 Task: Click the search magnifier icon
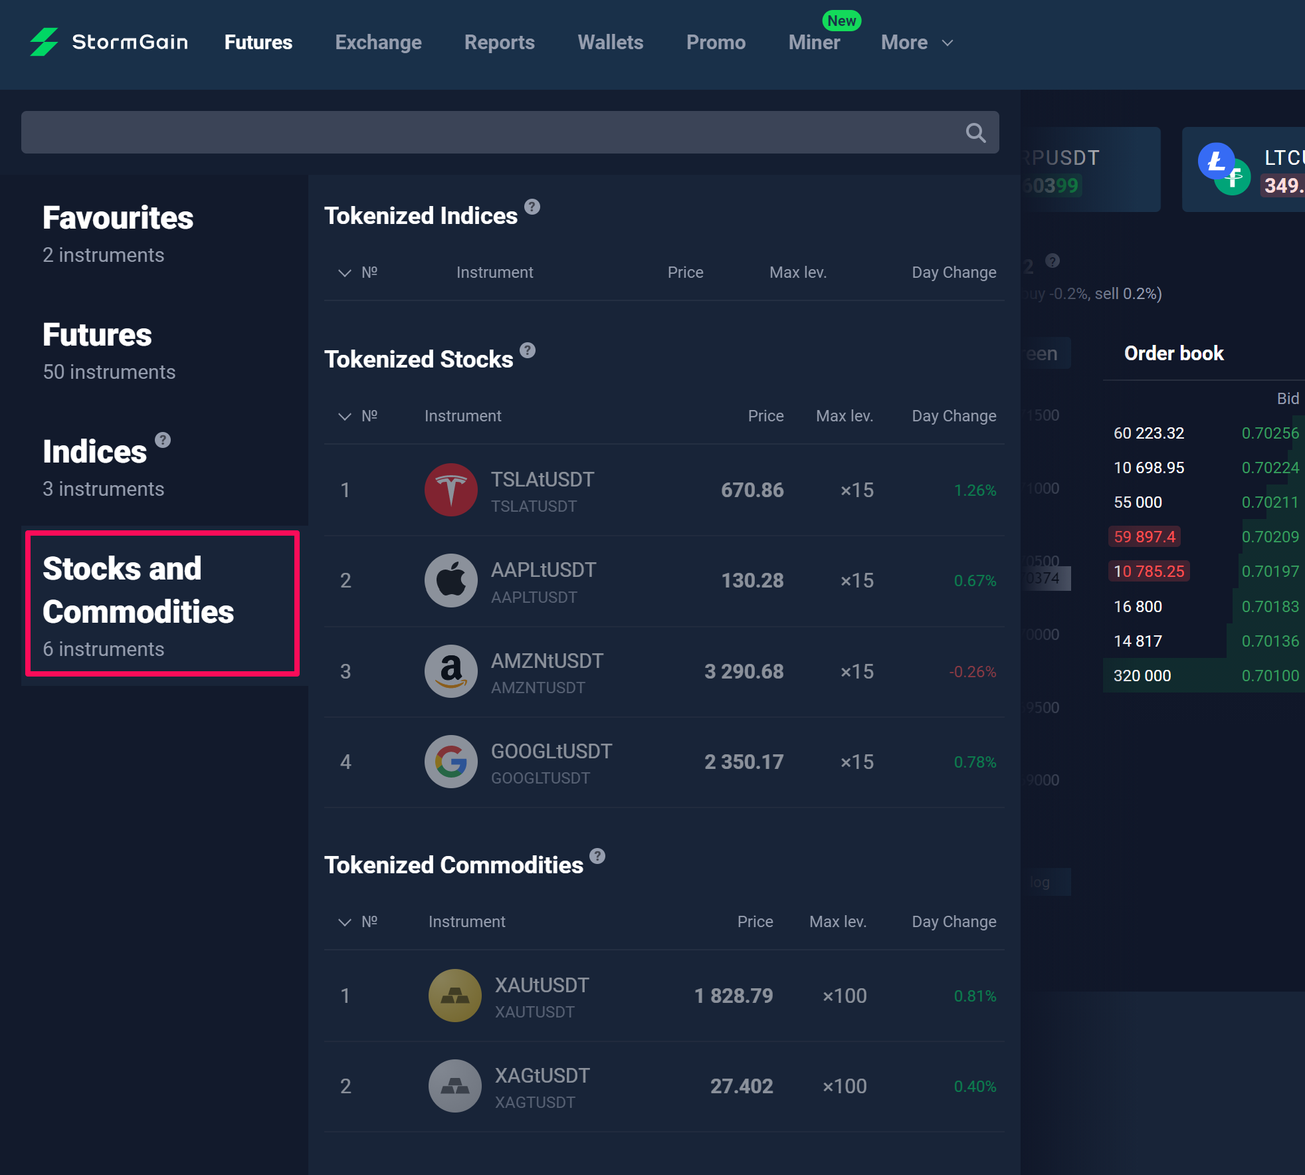(x=975, y=133)
